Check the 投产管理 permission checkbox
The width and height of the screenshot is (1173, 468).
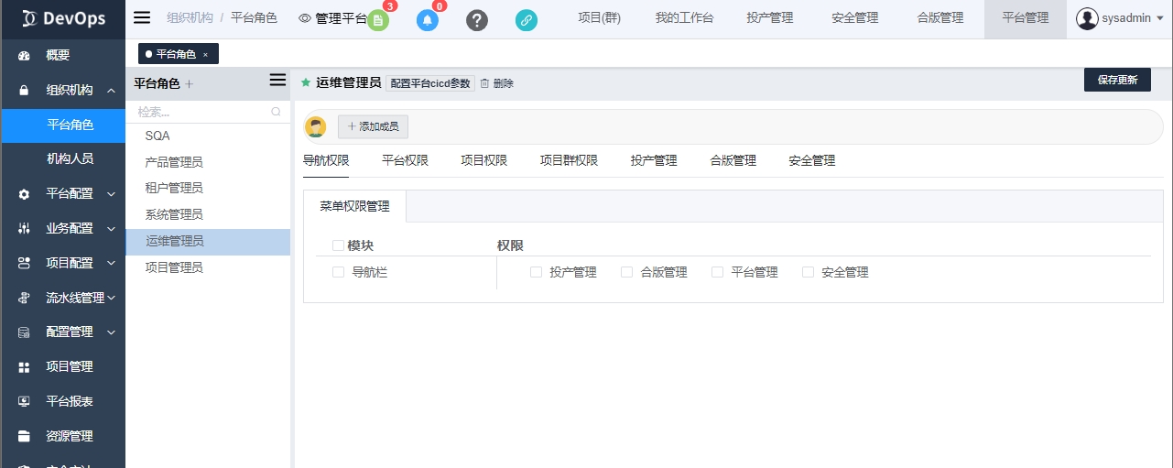tap(536, 272)
